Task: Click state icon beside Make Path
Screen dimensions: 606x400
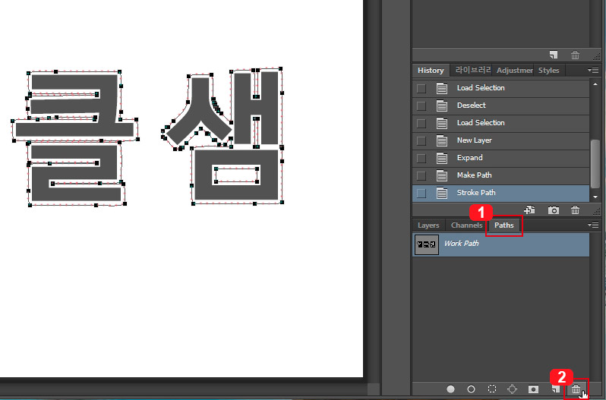Action: click(442, 175)
